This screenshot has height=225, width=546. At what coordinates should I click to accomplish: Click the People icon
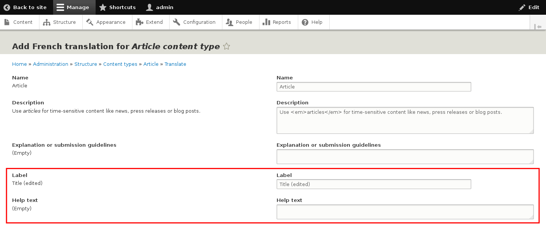pyautogui.click(x=230, y=22)
